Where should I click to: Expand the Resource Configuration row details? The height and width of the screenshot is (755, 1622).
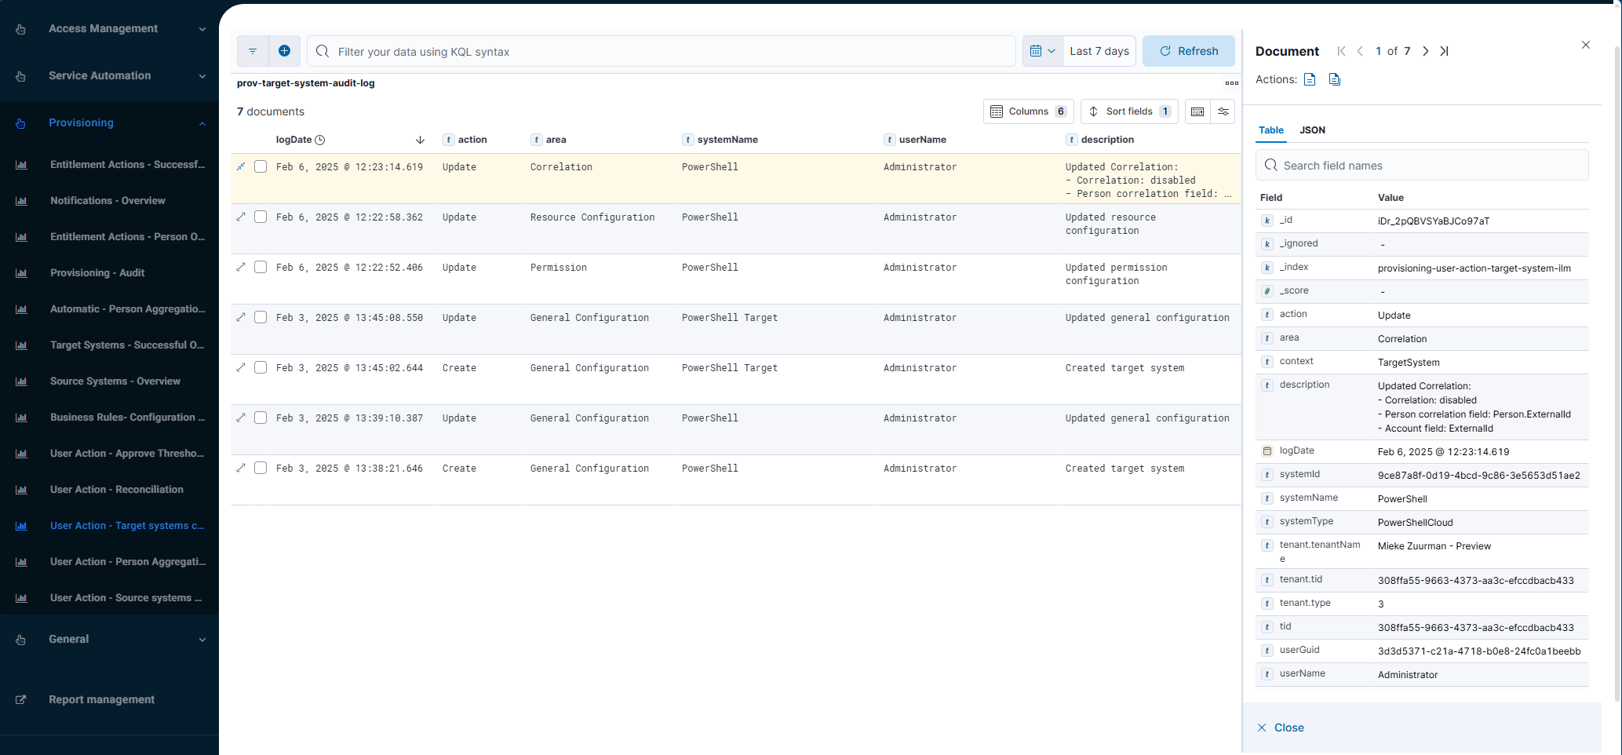(241, 217)
